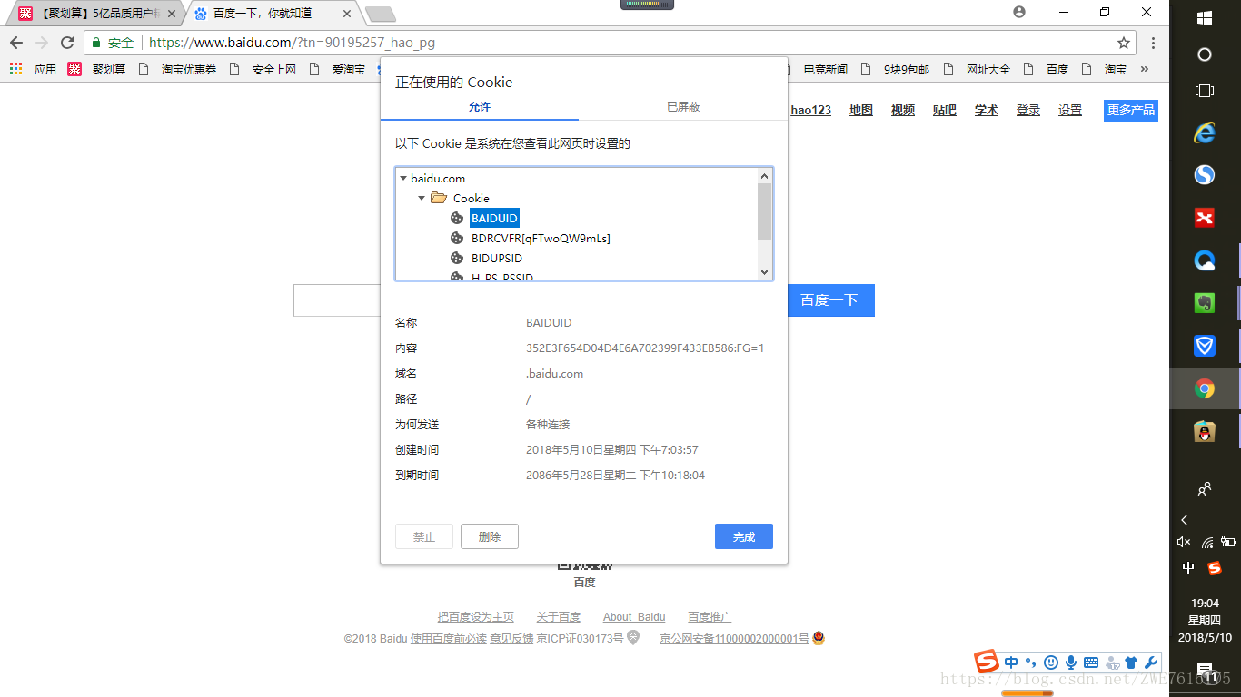This screenshot has height=697, width=1241.
Task: Bookmark this page with the star icon
Action: (1124, 43)
